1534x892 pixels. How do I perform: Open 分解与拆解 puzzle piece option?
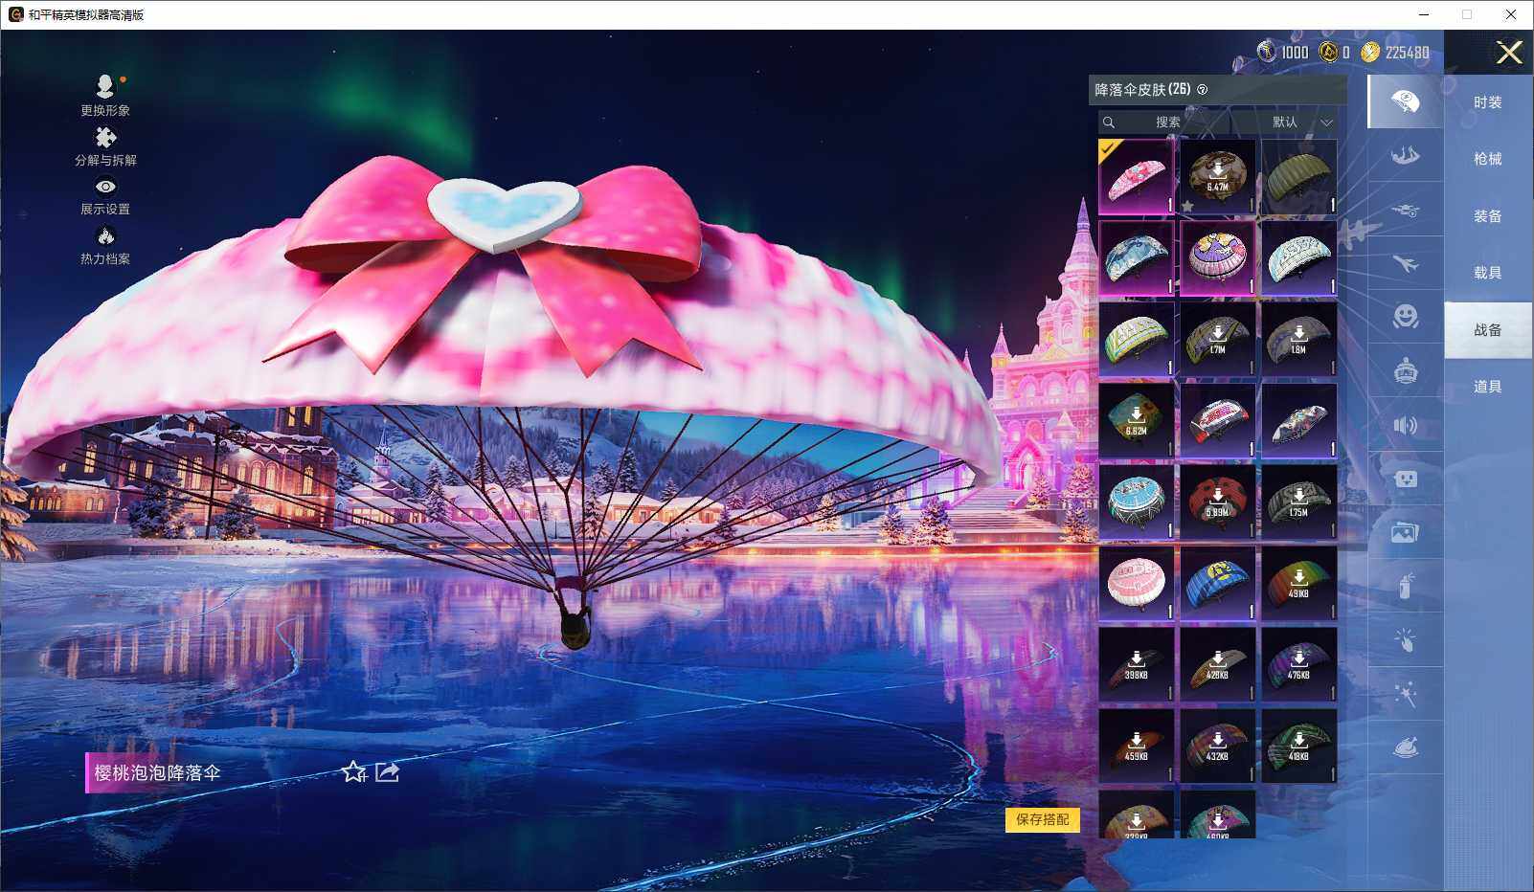click(105, 146)
